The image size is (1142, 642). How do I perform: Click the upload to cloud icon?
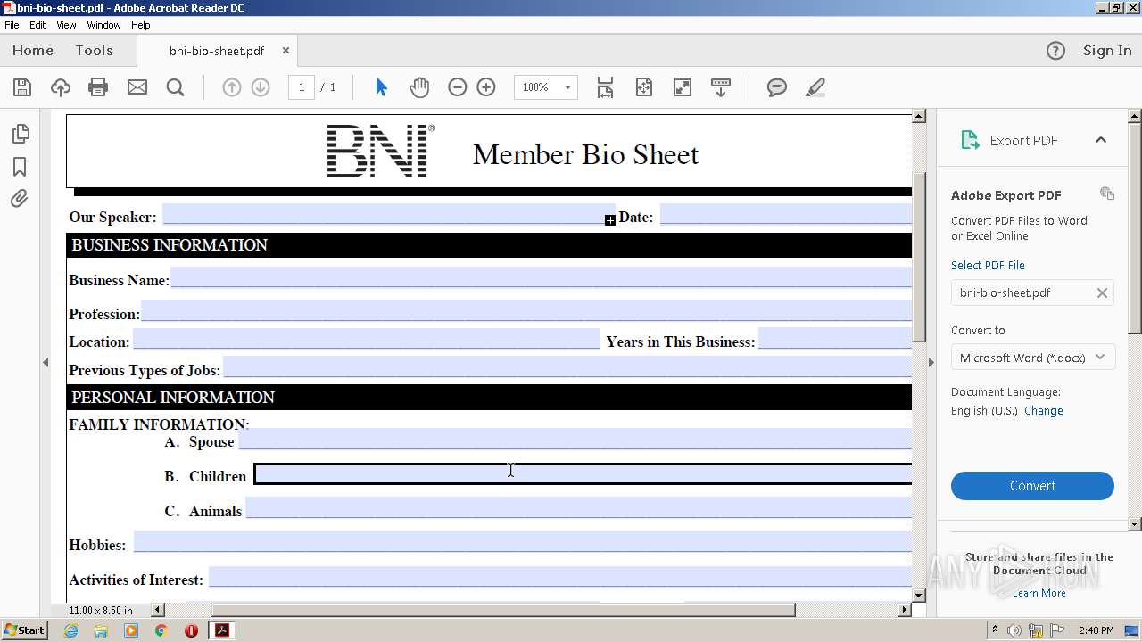coord(60,87)
